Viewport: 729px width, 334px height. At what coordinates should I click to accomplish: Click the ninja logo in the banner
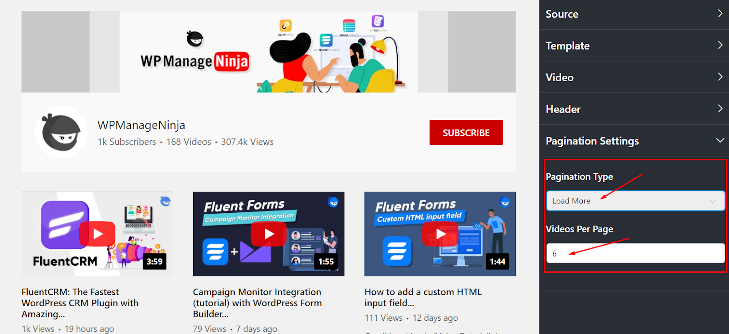[195, 39]
